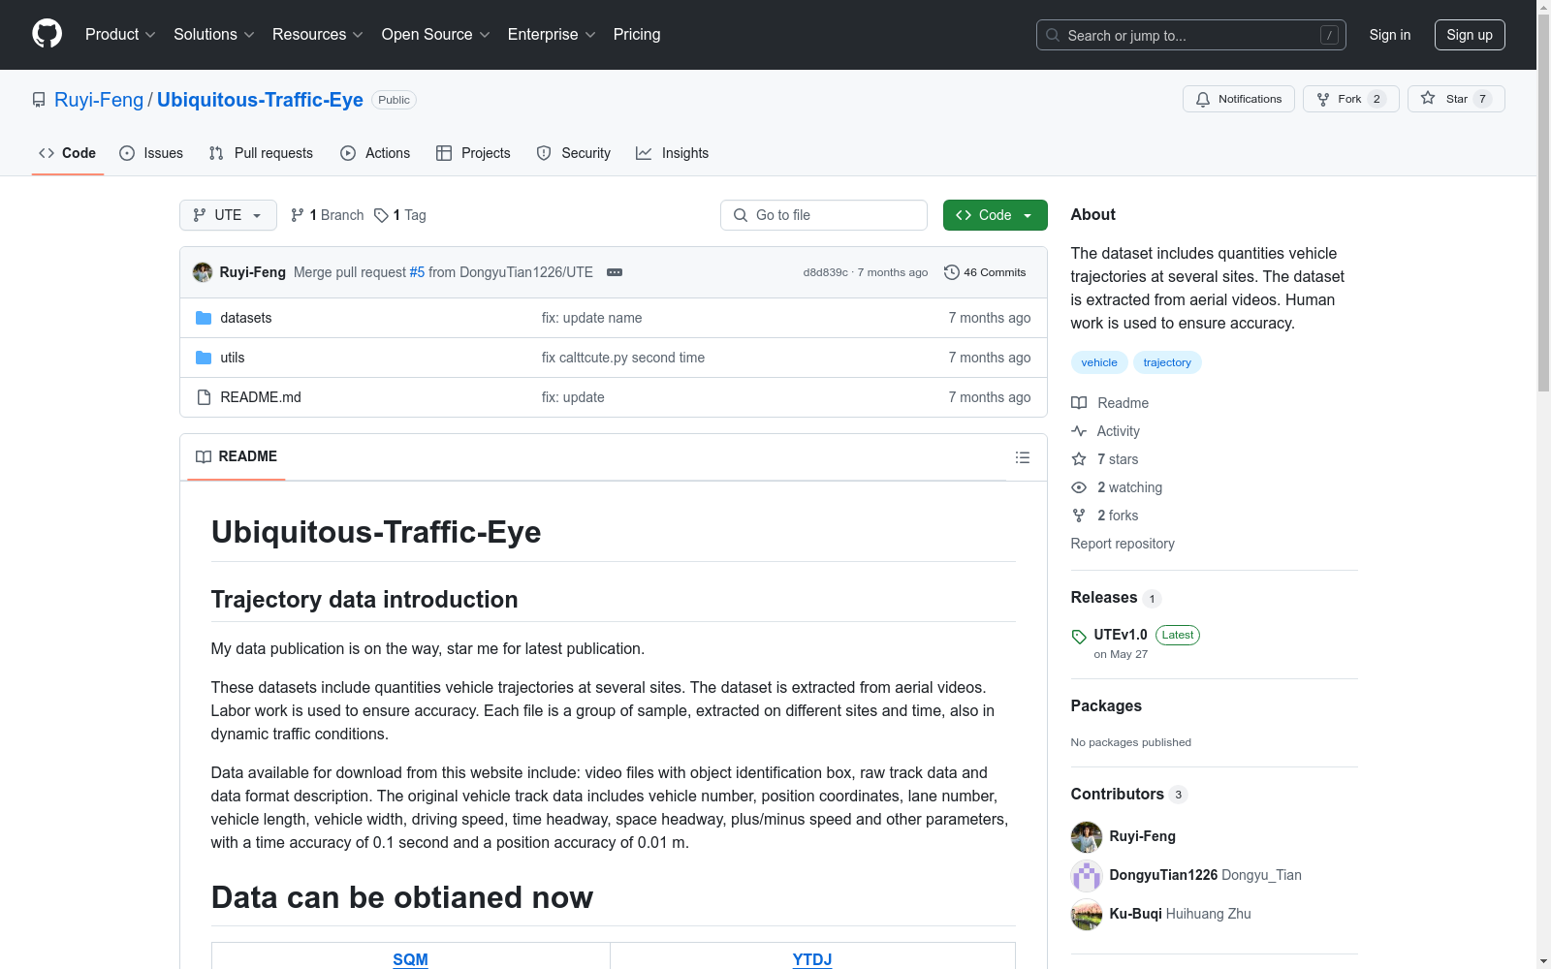The image size is (1551, 969).
Task: Open the Insights tab
Action: 672,152
